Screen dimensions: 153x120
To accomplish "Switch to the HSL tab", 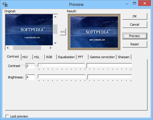I will pyautogui.click(x=39, y=57).
